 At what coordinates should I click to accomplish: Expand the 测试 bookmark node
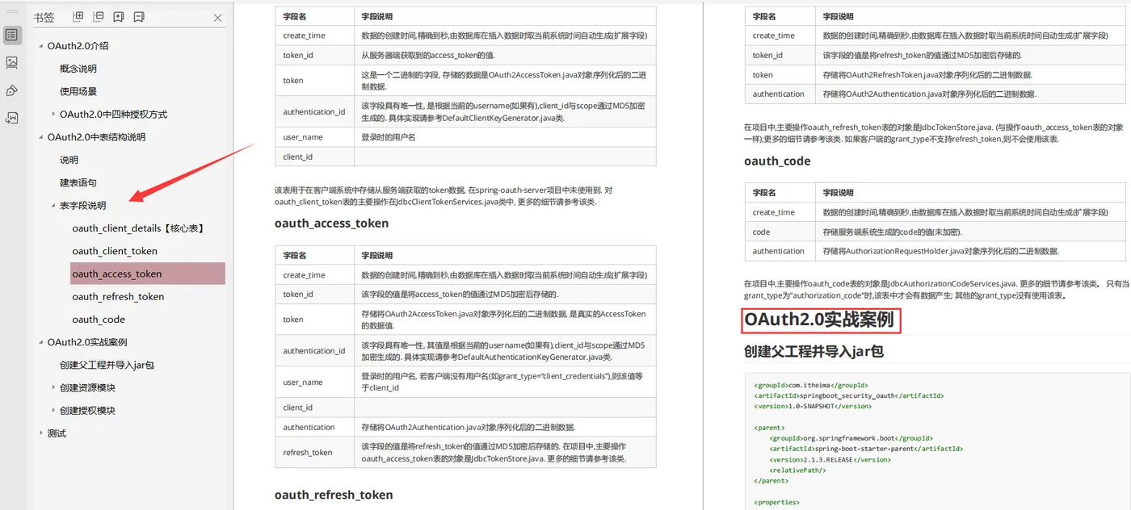pos(41,433)
